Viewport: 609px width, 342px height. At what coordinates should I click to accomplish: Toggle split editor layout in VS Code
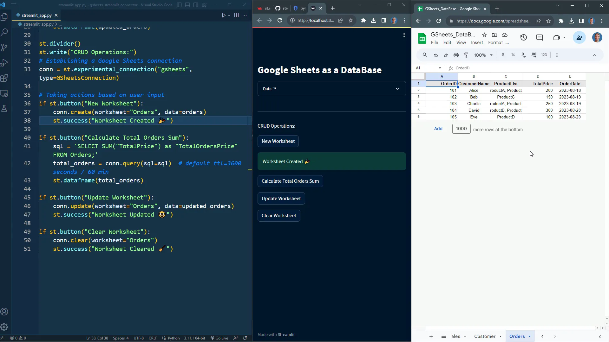[236, 15]
